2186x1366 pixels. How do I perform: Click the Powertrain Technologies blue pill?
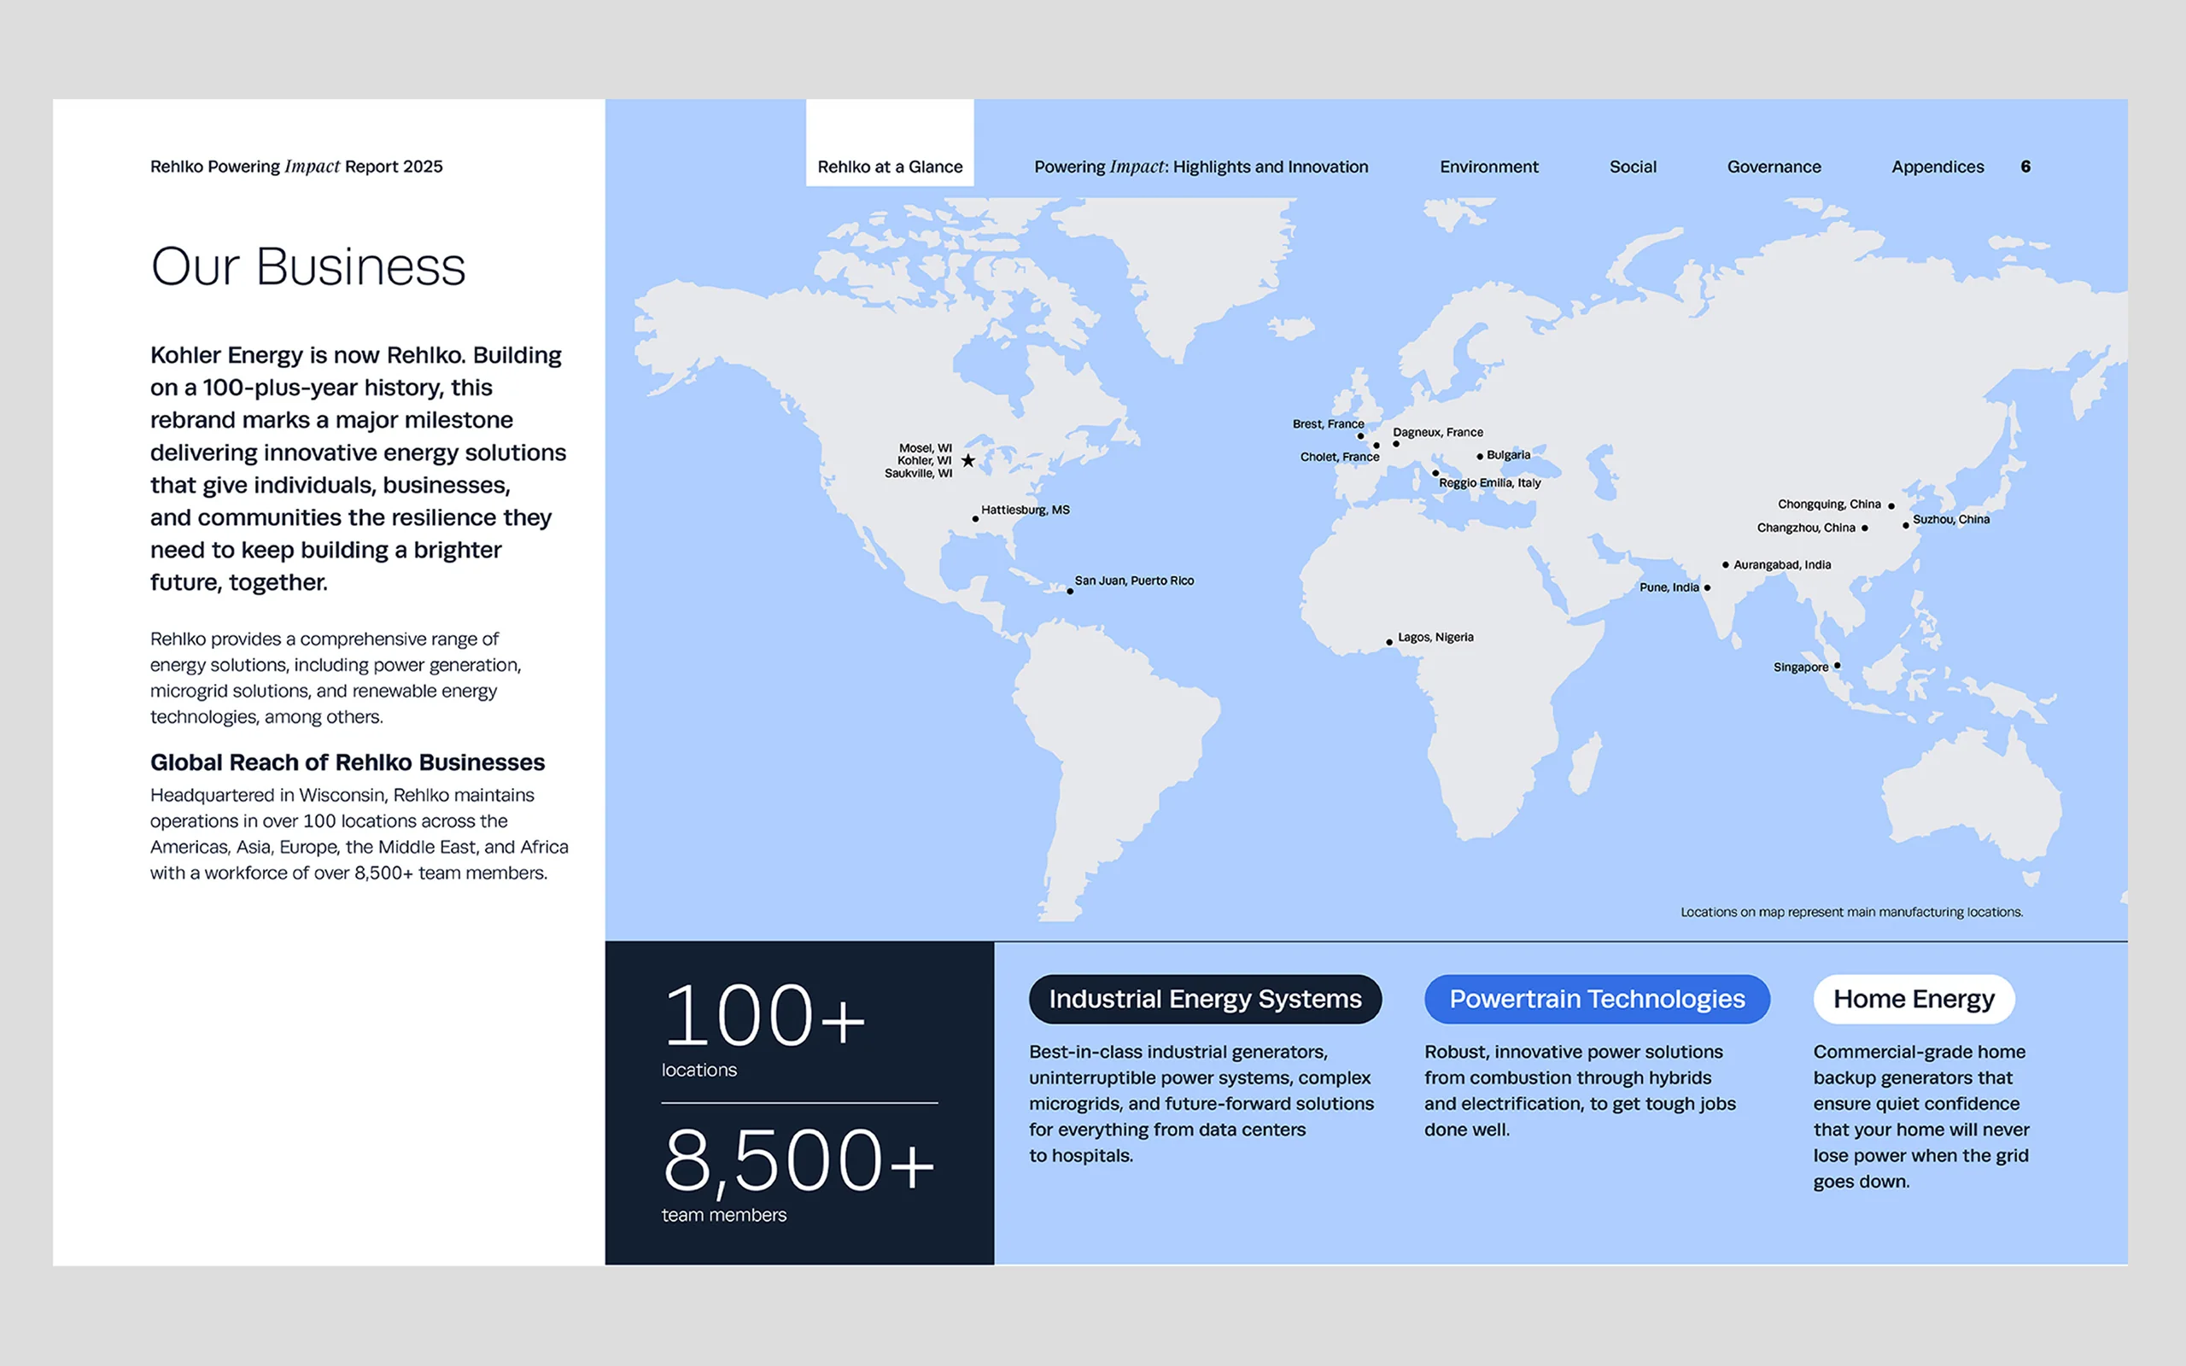click(1596, 999)
